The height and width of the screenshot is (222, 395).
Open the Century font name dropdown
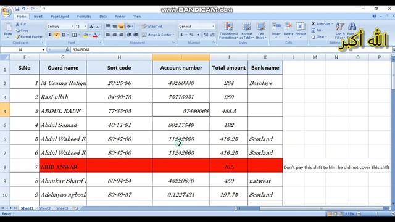tap(73, 26)
